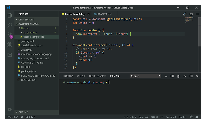Show notifications via the bell icon
This screenshot has height=124, width=206.
(197, 117)
